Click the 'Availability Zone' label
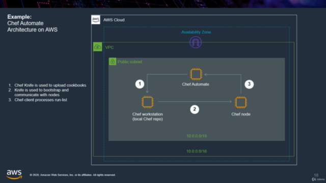The width and height of the screenshot is (326, 183). click(x=196, y=32)
